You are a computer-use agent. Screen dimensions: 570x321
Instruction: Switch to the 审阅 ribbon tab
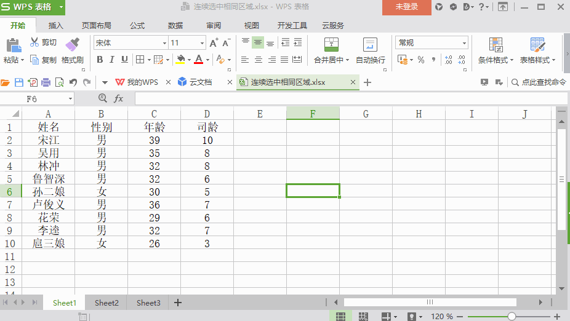pyautogui.click(x=214, y=25)
